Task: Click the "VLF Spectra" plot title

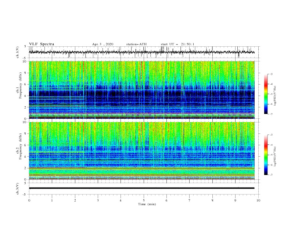Action: 42,44
